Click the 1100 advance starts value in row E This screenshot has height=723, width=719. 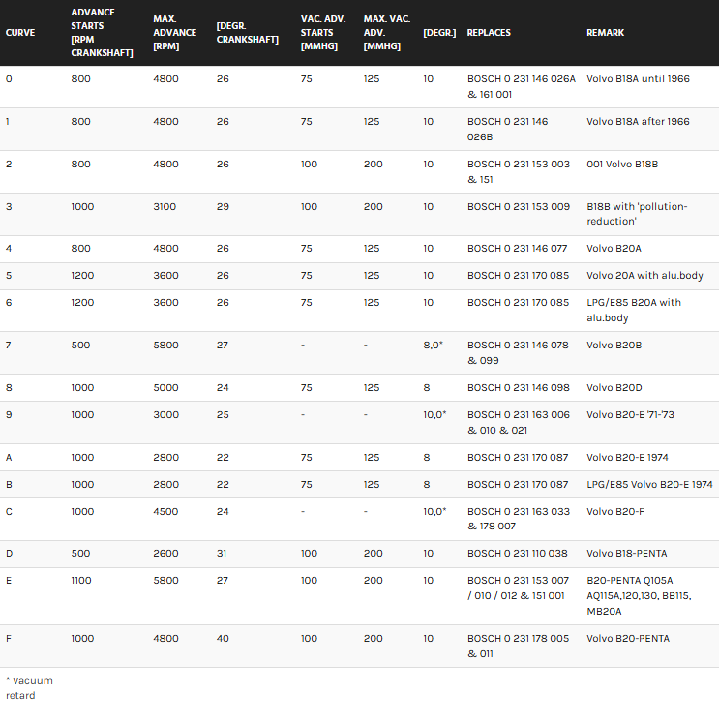pyautogui.click(x=83, y=581)
